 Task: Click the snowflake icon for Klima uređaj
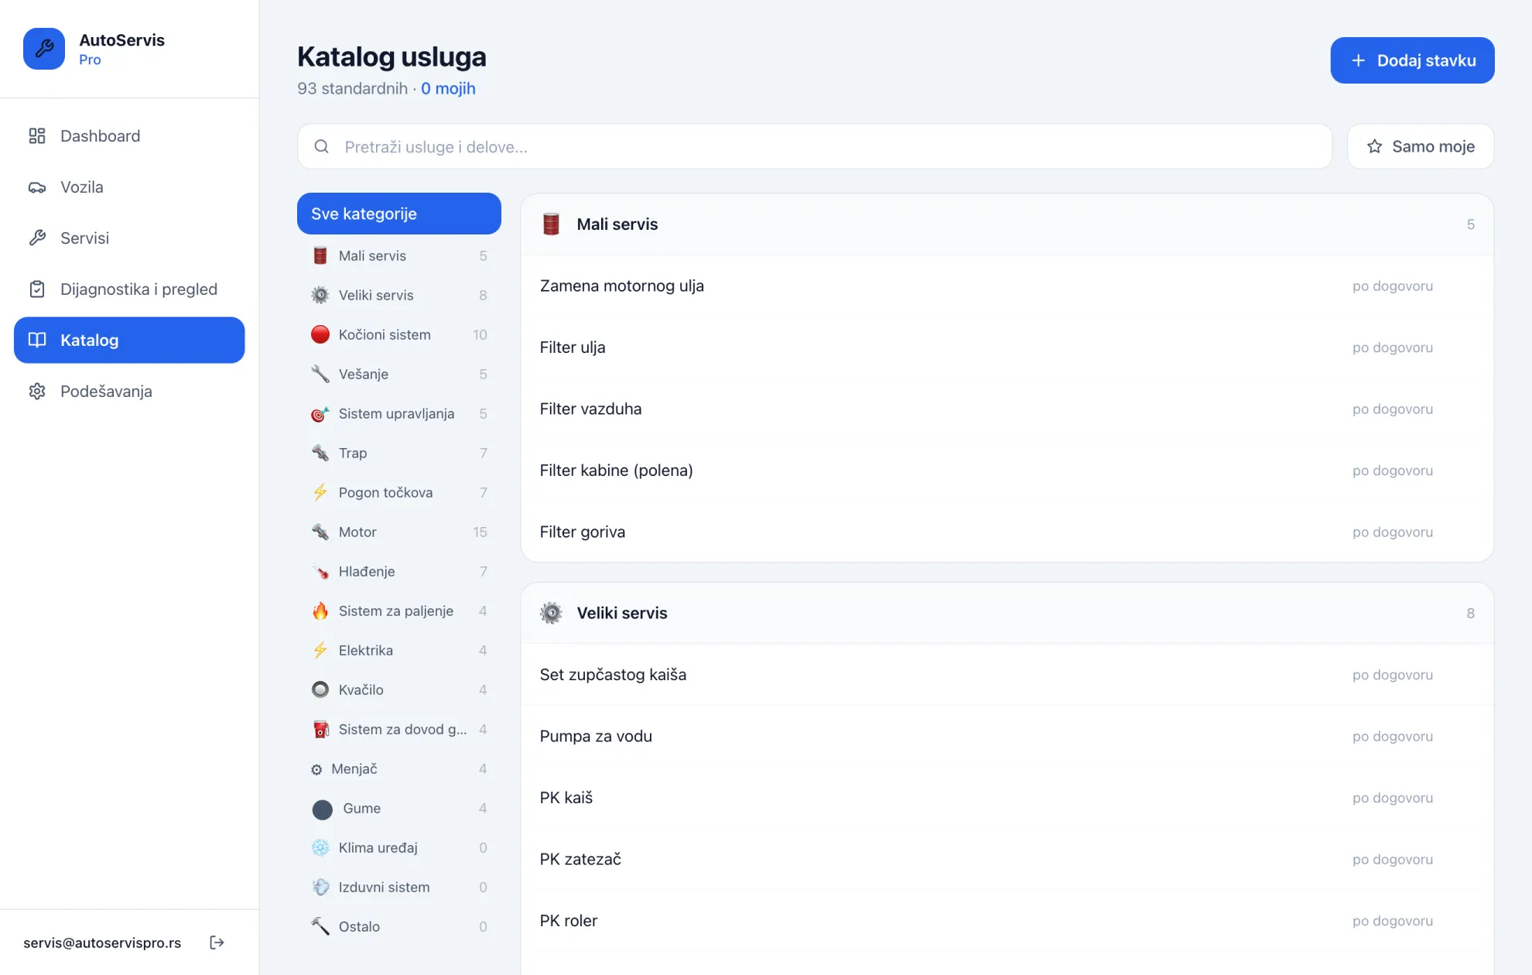pos(320,847)
